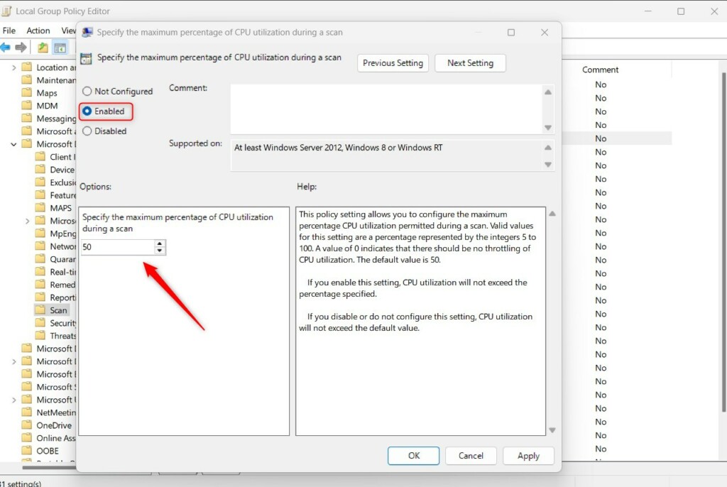This screenshot has width=727, height=487.
Task: Click the MDM folder icon
Action: tap(27, 105)
